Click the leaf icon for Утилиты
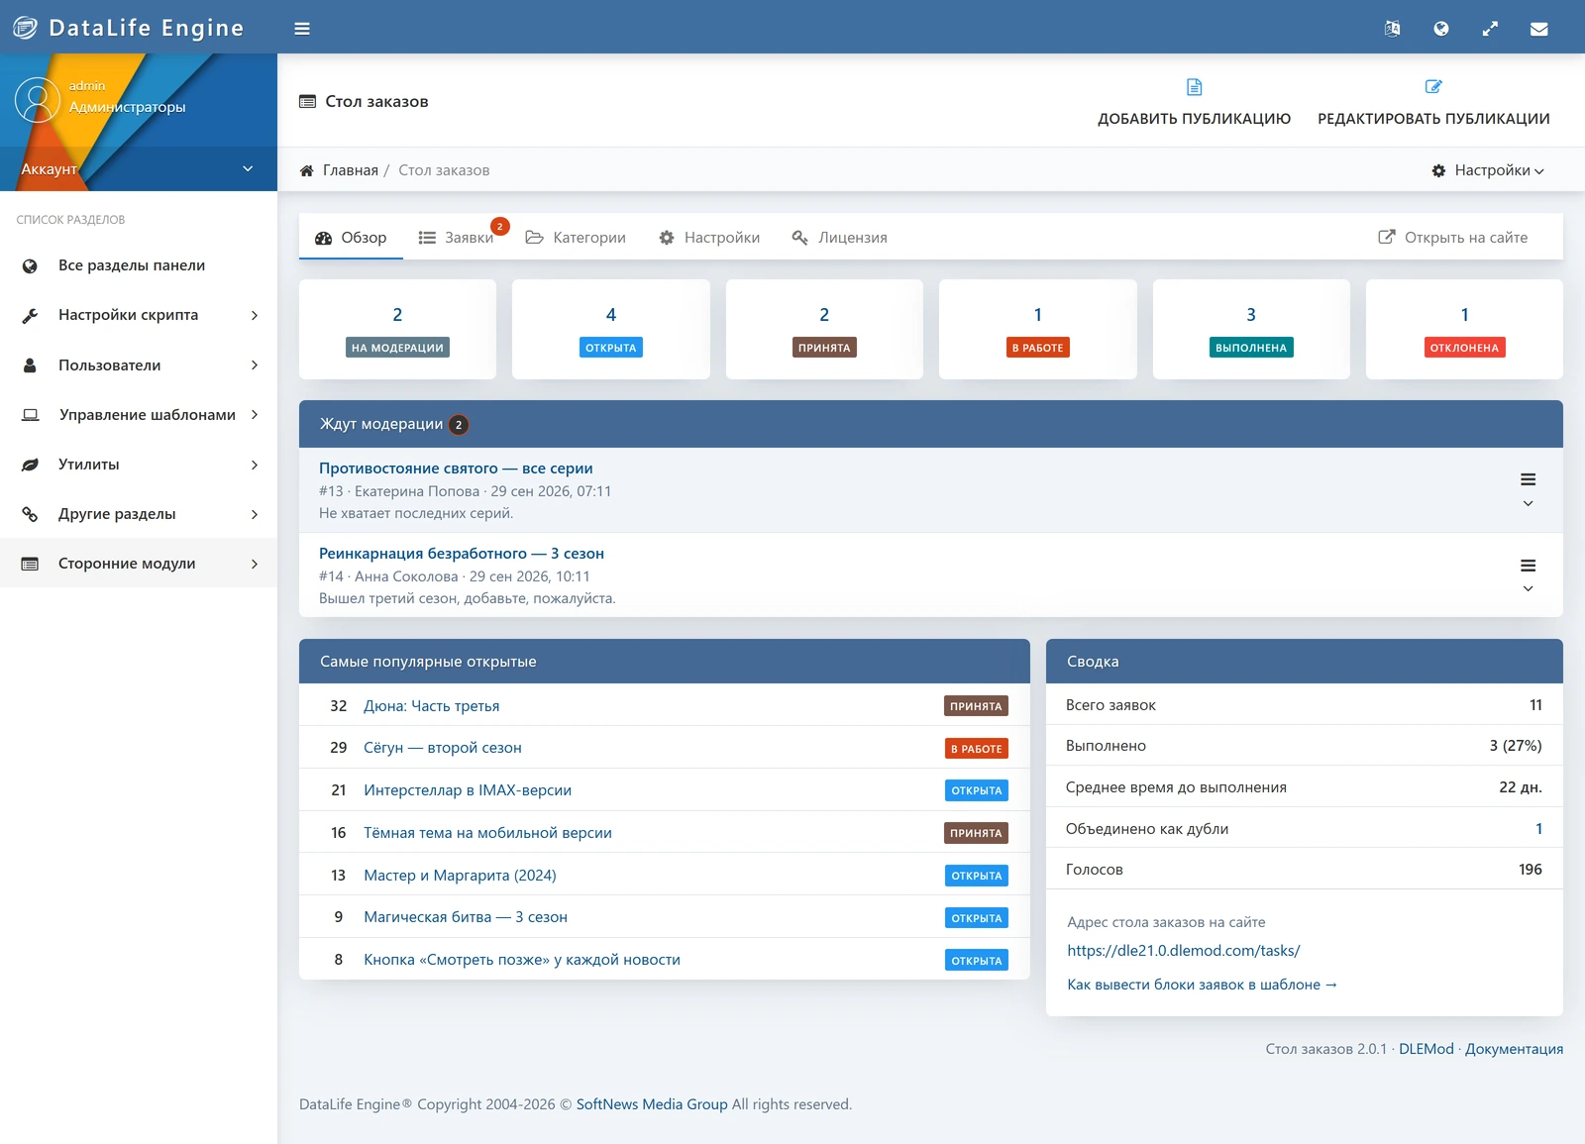The height and width of the screenshot is (1144, 1585). point(30,465)
